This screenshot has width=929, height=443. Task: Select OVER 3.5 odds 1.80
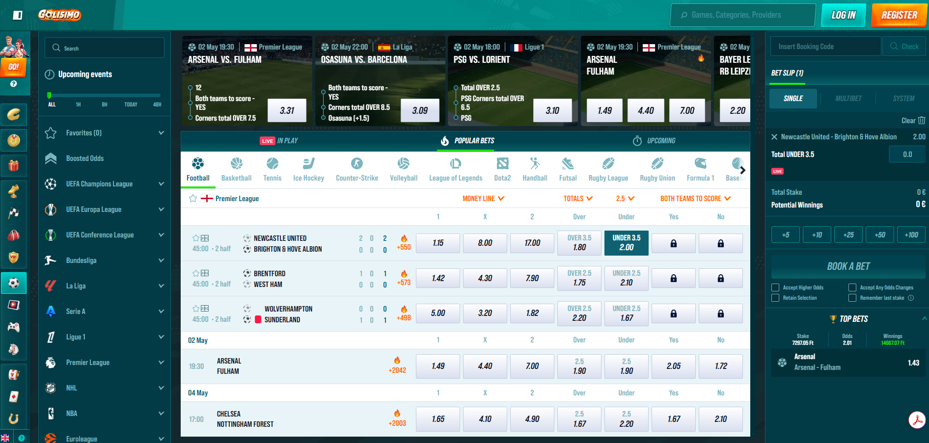pos(579,243)
